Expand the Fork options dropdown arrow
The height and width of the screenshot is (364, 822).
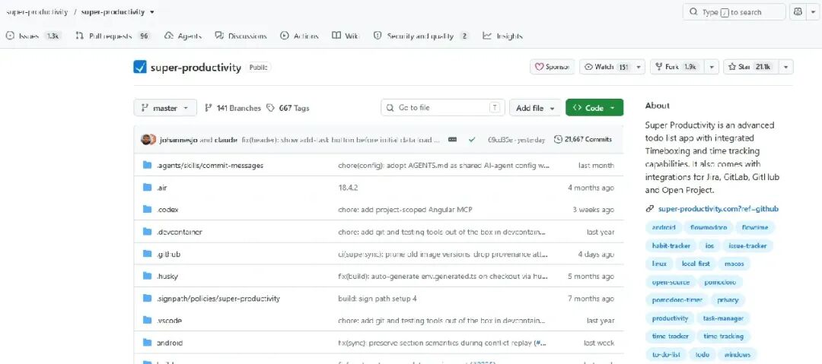pos(712,67)
